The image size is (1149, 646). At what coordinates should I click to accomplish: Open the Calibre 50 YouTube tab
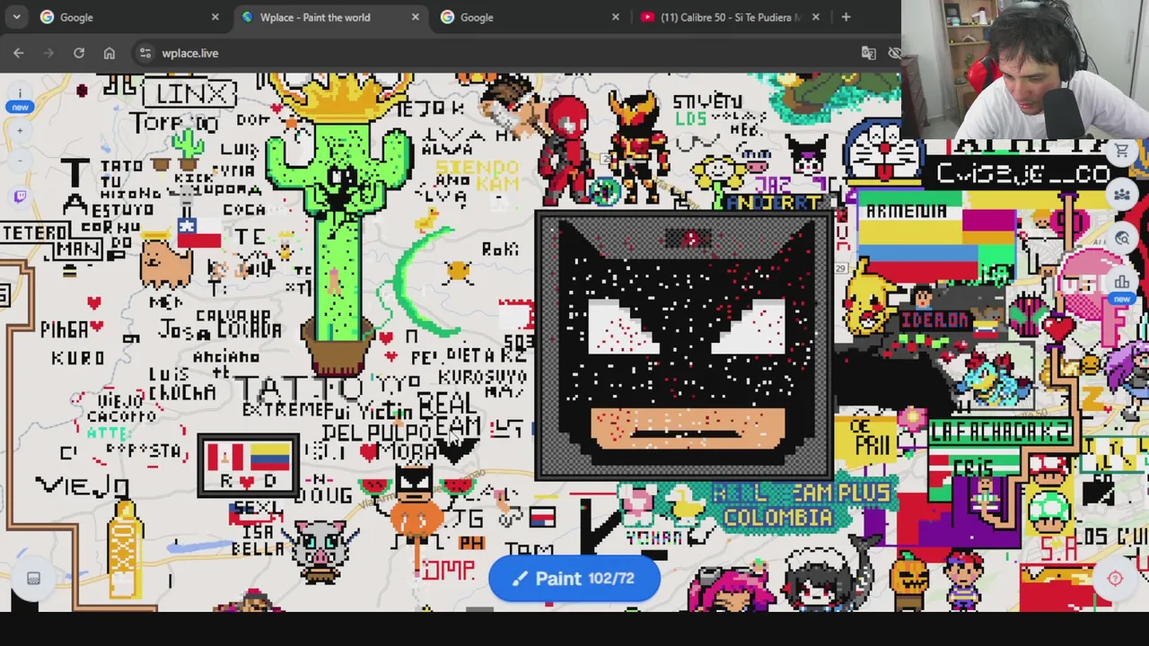tap(729, 17)
